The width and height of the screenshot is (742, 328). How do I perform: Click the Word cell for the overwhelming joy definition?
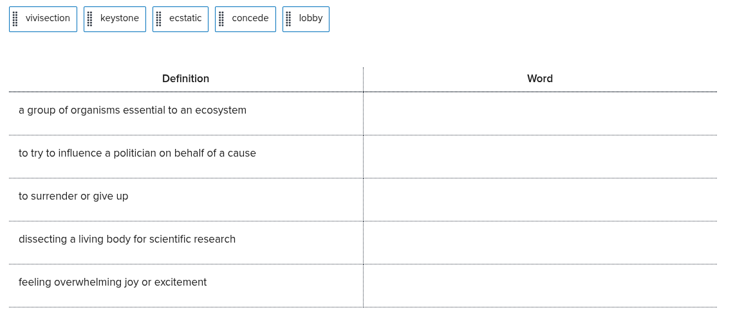pos(539,286)
